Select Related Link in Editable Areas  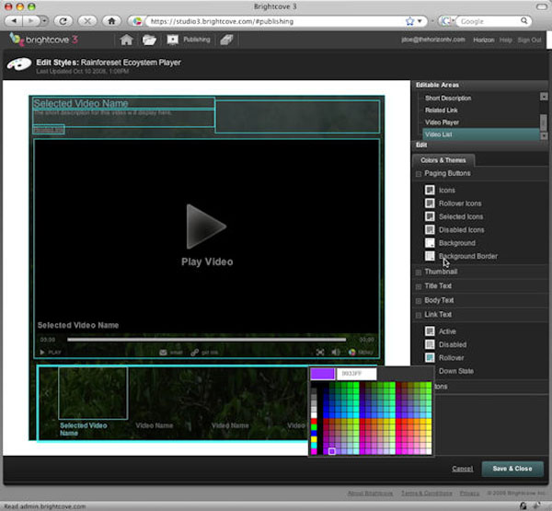click(x=441, y=110)
